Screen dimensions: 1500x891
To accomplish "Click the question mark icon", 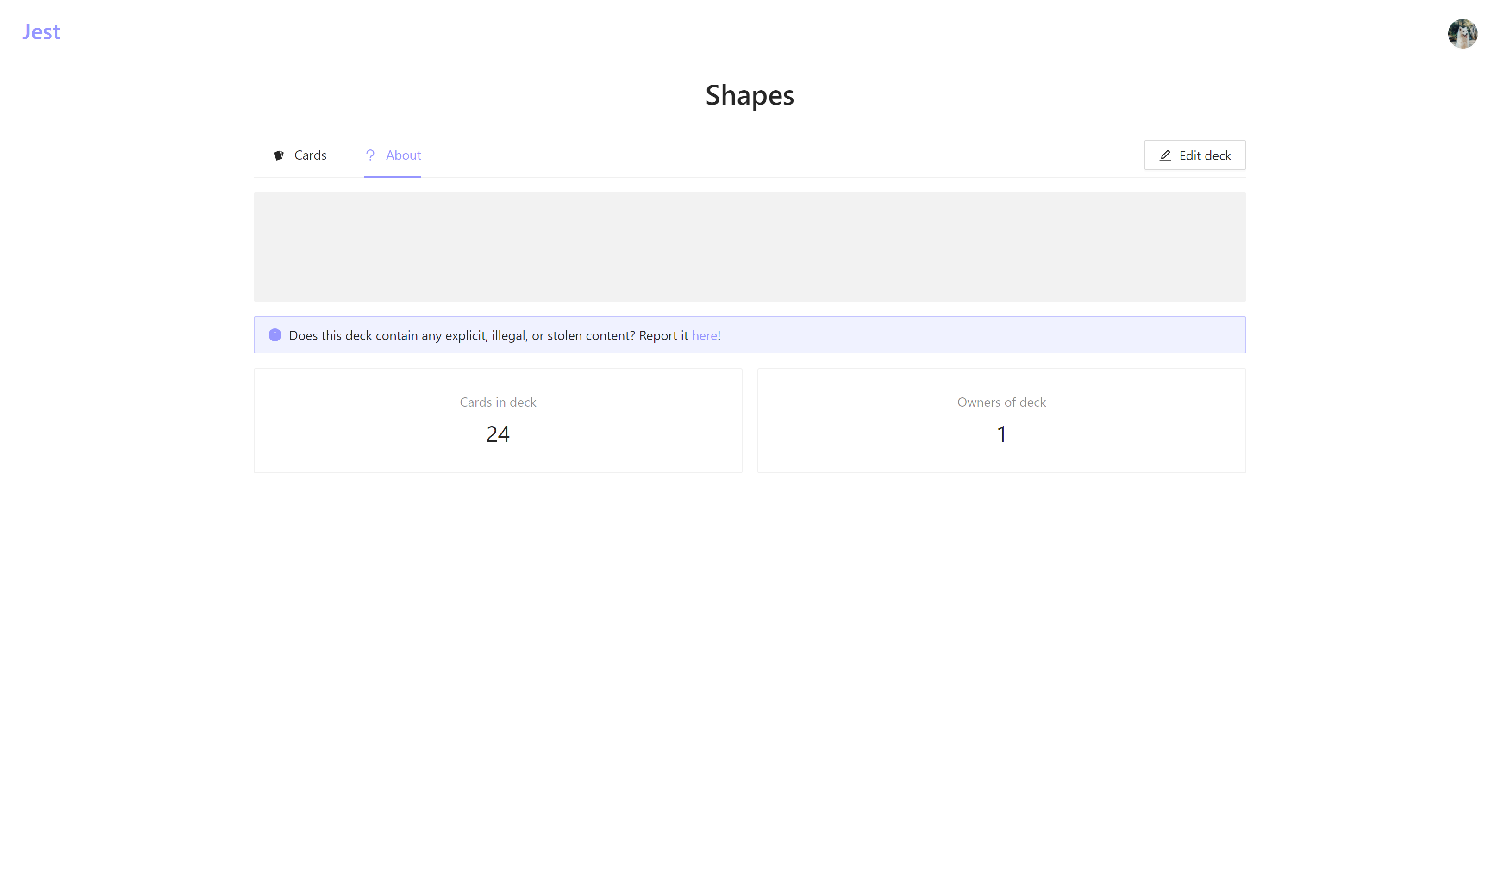I will click(x=370, y=155).
